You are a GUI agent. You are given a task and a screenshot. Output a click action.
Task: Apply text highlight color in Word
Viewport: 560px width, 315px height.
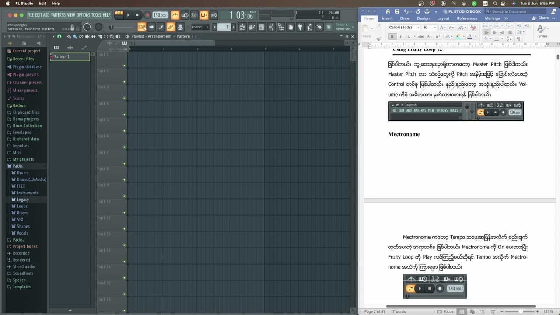click(x=458, y=37)
